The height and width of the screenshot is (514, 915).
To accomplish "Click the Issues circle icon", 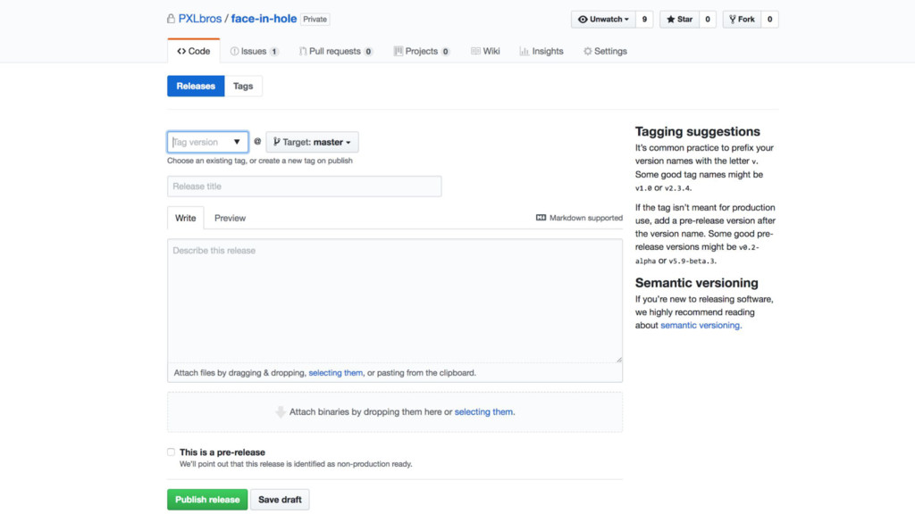I will [234, 52].
